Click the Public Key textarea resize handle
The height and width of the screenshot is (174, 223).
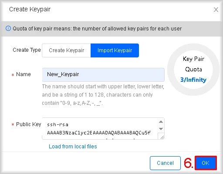click(x=162, y=137)
